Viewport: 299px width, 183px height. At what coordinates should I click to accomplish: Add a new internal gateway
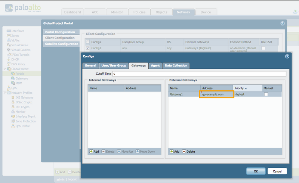coord(94,151)
